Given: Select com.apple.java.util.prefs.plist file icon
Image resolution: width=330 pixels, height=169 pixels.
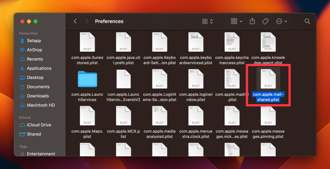Looking at the screenshot, I should tap(123, 42).
